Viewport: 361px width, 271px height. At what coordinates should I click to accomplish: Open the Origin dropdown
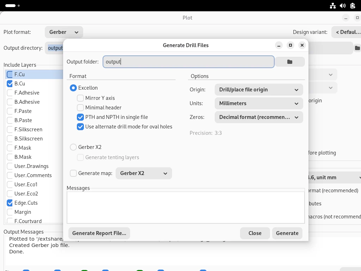click(259, 90)
